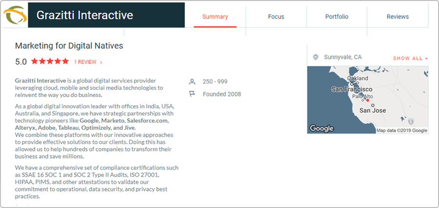Click the Grazitti Interactive header title
This screenshot has width=439, height=208.
[x=84, y=15]
